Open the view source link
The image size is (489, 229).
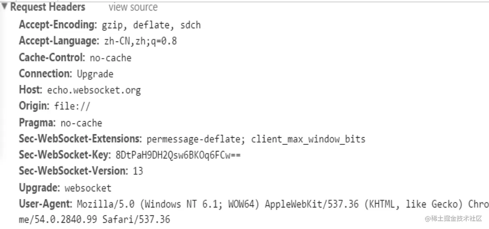click(x=133, y=7)
